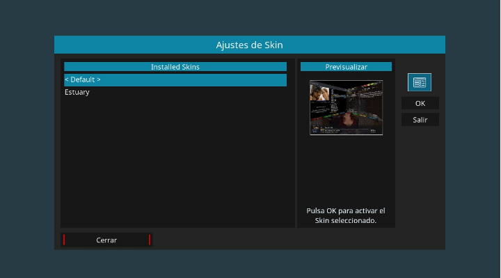This screenshot has width=501, height=278.
Task: Select the < Default > skin entry
Action: pyautogui.click(x=175, y=79)
